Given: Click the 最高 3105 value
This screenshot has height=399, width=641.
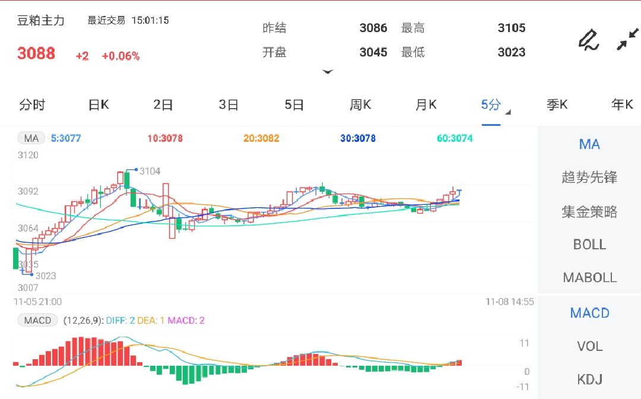Looking at the screenshot, I should pos(512,28).
